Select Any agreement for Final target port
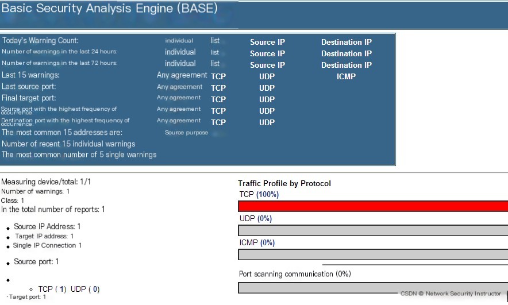 click(179, 98)
